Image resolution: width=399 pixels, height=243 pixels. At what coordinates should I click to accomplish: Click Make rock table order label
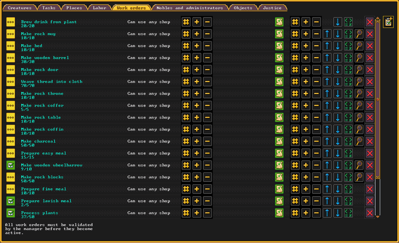click(x=41, y=117)
